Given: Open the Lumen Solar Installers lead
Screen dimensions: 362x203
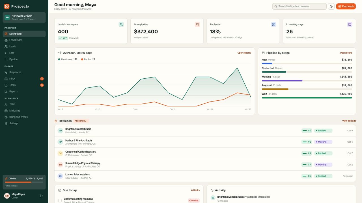Looking at the screenshot, I should tap(205, 176).
